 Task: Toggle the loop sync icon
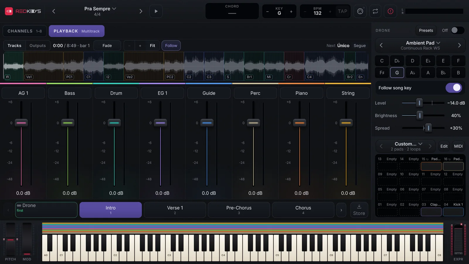pos(375,11)
